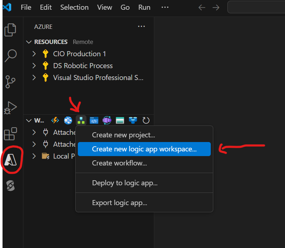This screenshot has width=285, height=248.
Task: Open the Search view in activity bar
Action: [x=10, y=56]
